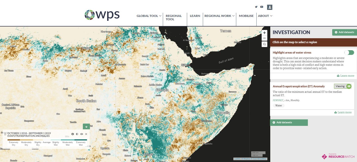Screen dimensions: 357x162
Task: Enable Highlight areas of water stress toggle
Action: coord(349,53)
